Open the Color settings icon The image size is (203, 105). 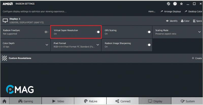(x=182, y=21)
